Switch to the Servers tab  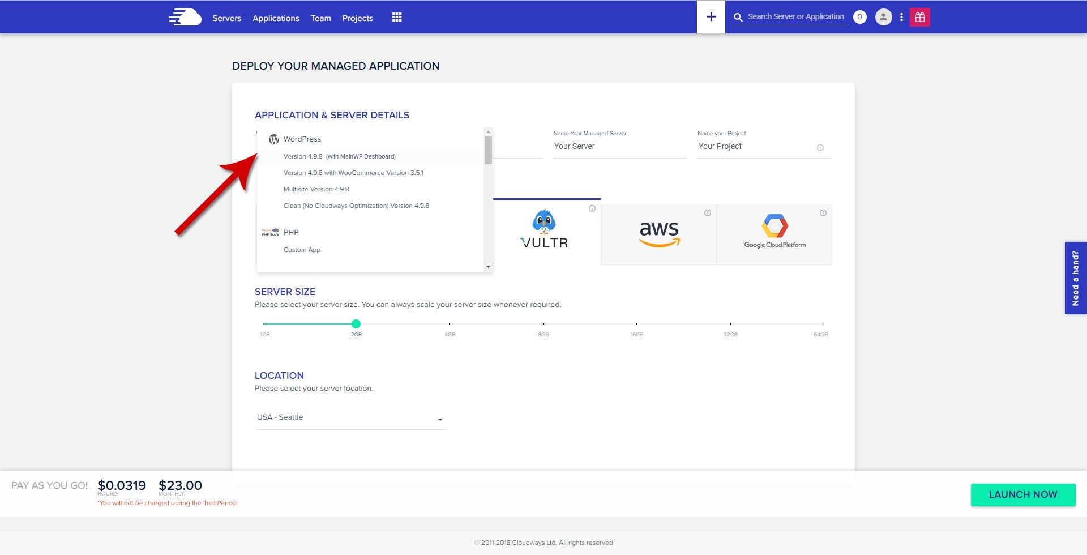226,18
